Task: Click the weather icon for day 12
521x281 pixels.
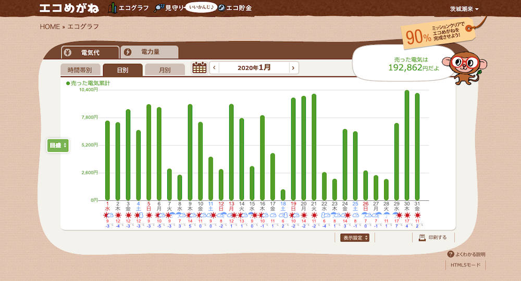Action: [221, 215]
